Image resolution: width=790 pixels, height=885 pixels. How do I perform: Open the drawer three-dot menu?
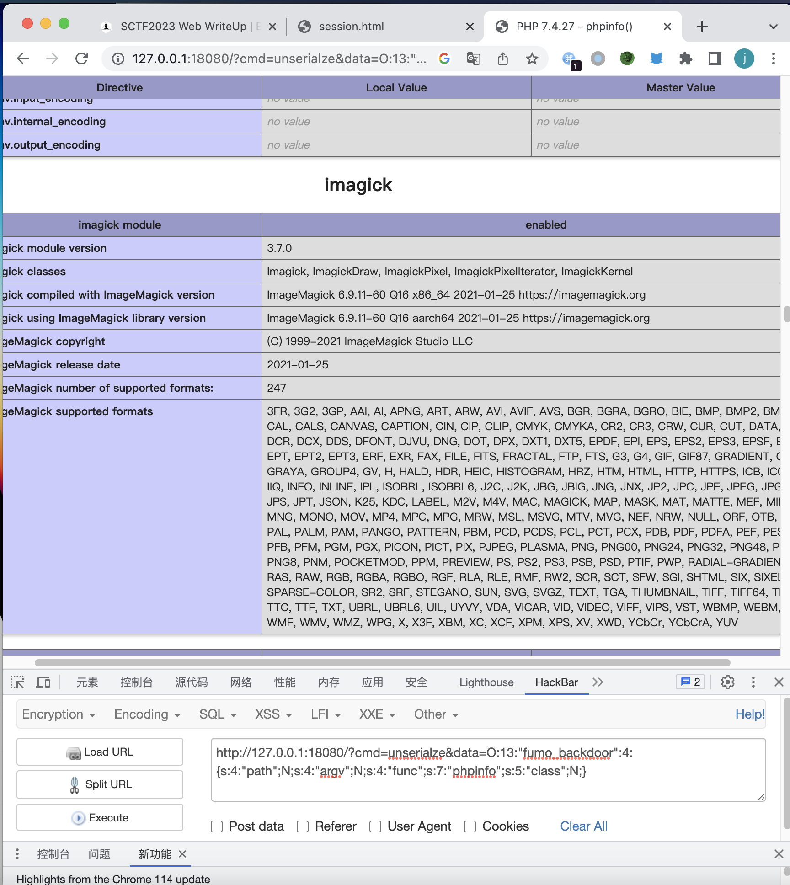click(17, 854)
